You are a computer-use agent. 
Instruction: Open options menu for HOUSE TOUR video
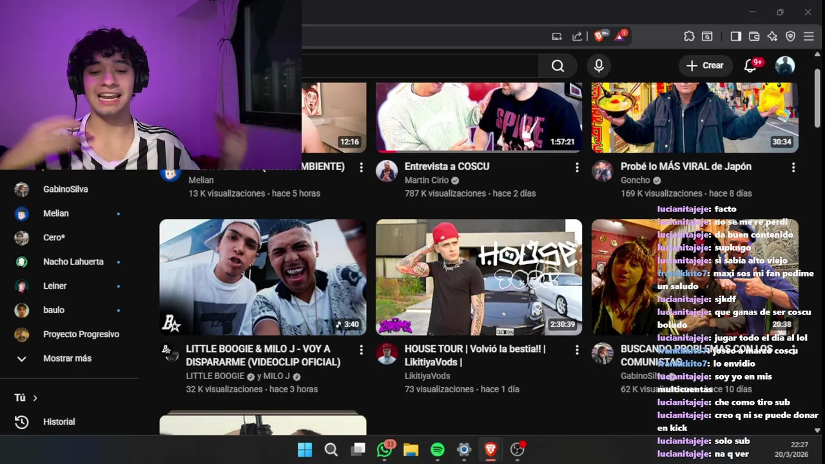(x=577, y=350)
